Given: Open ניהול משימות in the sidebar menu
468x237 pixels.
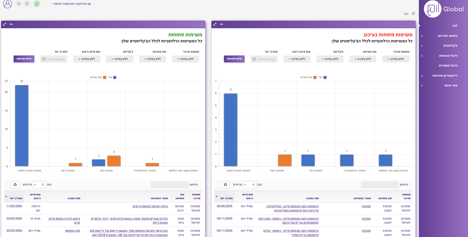Looking at the screenshot, I should point(448,56).
